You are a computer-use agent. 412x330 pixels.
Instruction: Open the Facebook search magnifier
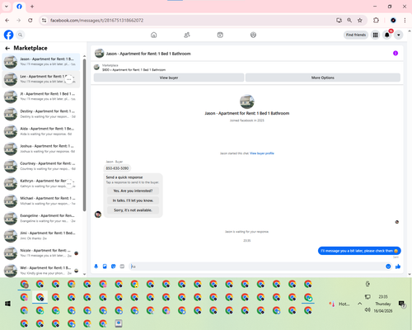coord(20,35)
